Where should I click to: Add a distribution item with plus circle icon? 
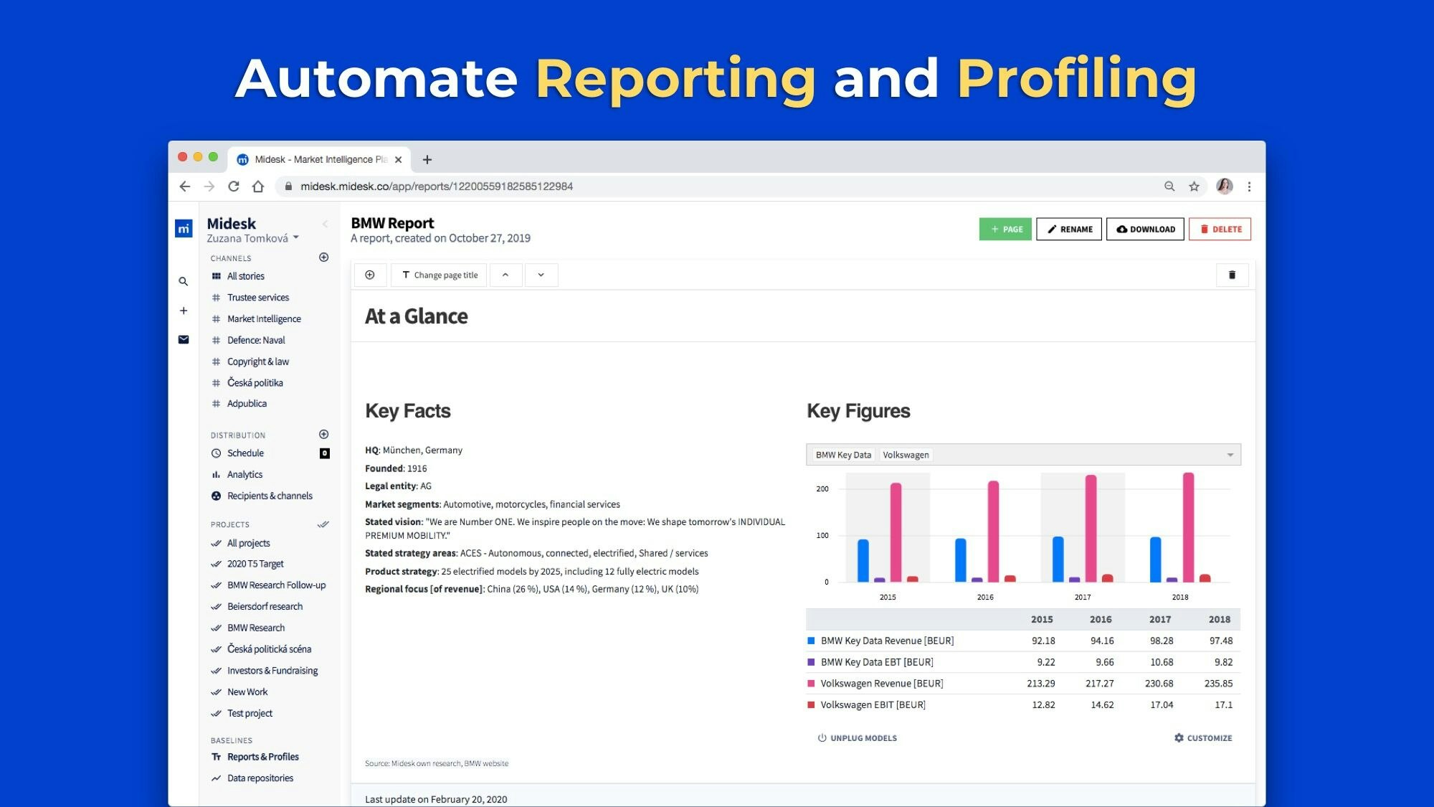pyautogui.click(x=323, y=435)
